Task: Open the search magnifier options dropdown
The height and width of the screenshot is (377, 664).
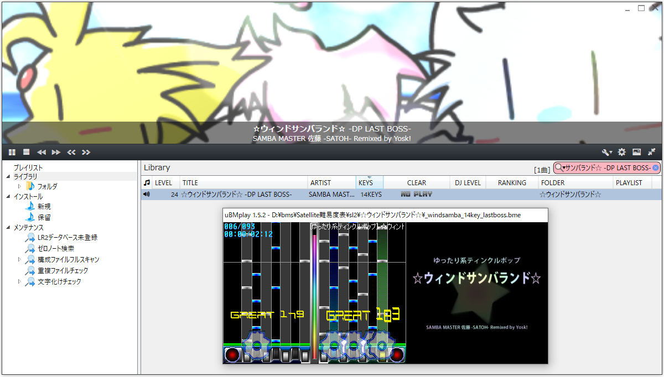Action: coord(559,167)
